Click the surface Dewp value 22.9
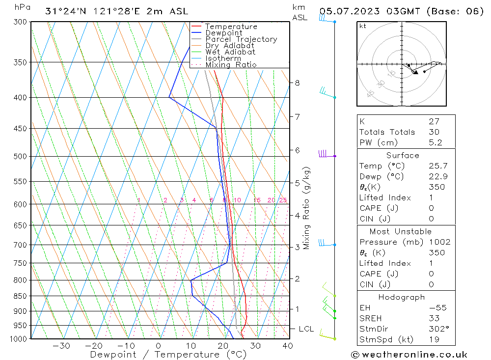The width and height of the screenshot is (491, 360). pyautogui.click(x=438, y=176)
